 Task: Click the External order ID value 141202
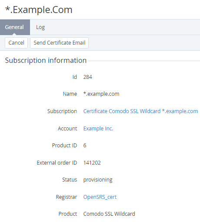[92, 163]
